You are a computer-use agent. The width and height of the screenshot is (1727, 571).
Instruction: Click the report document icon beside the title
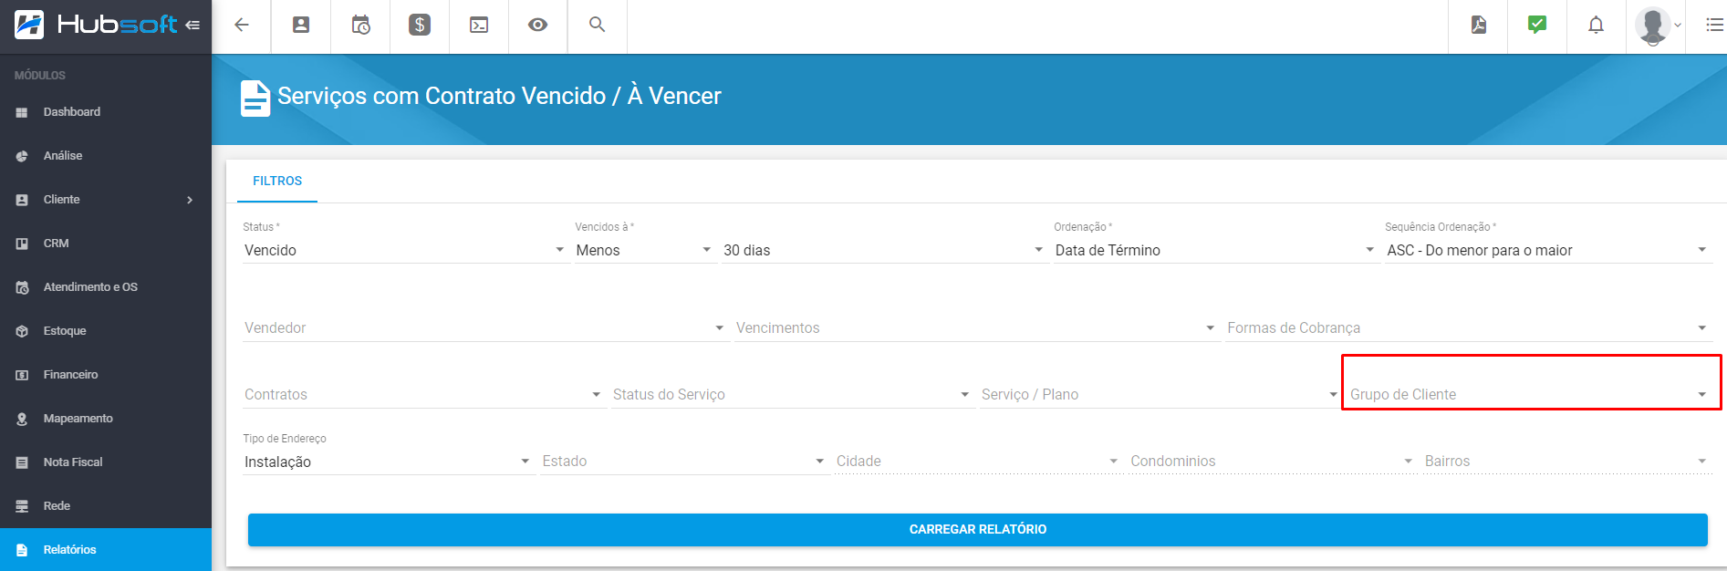(x=255, y=99)
